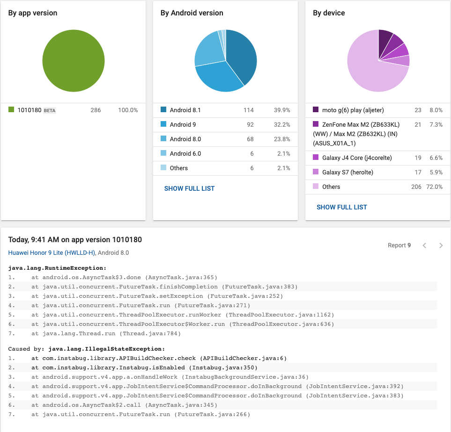Click ZenFone Max M2 legend swatch
The image size is (451, 432).
coord(316,124)
